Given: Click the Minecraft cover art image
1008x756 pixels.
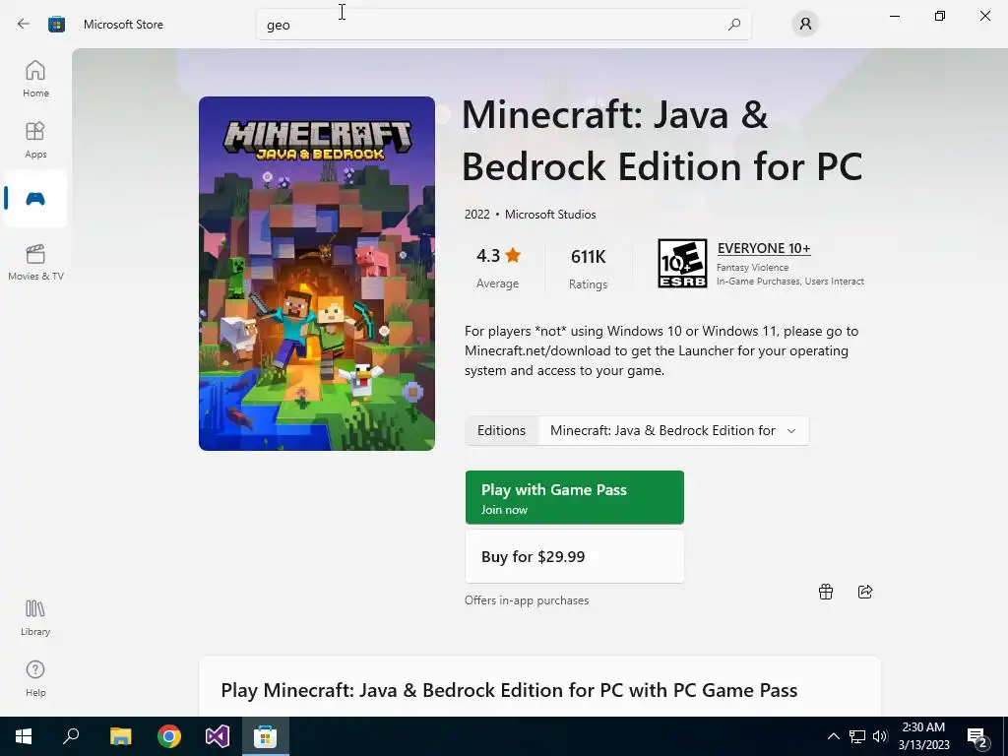Looking at the screenshot, I should [x=317, y=274].
